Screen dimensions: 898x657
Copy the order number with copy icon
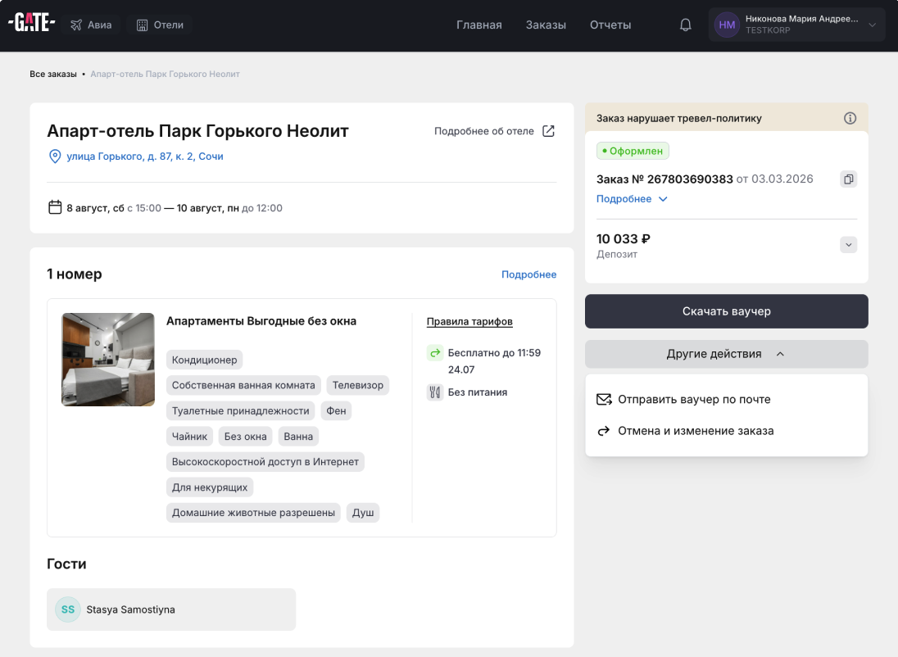848,179
